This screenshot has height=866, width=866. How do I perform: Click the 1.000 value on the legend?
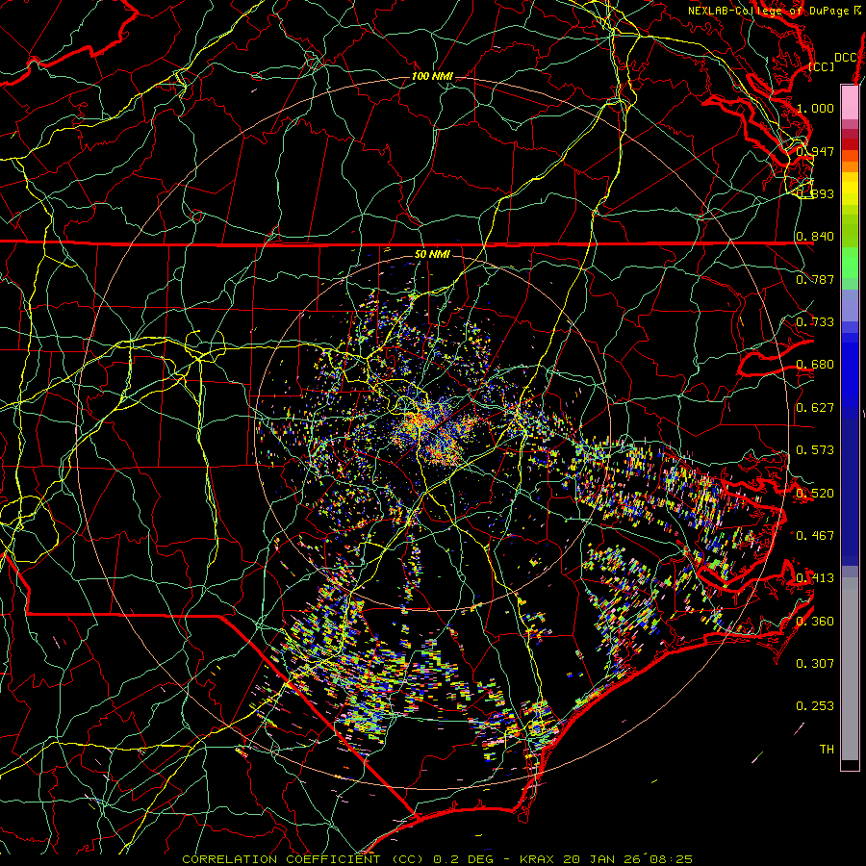[815, 109]
